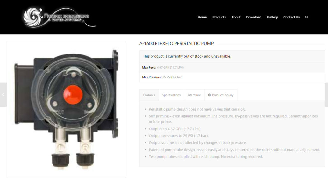Switch to the Specifications tab
The width and height of the screenshot is (328, 188).
tap(171, 95)
